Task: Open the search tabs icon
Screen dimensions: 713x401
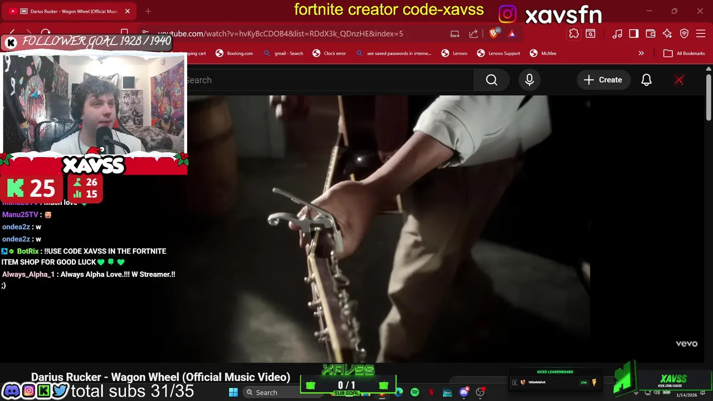Action: point(590,33)
